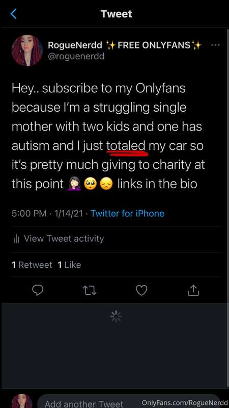Tap the Tweet header title

tap(117, 14)
